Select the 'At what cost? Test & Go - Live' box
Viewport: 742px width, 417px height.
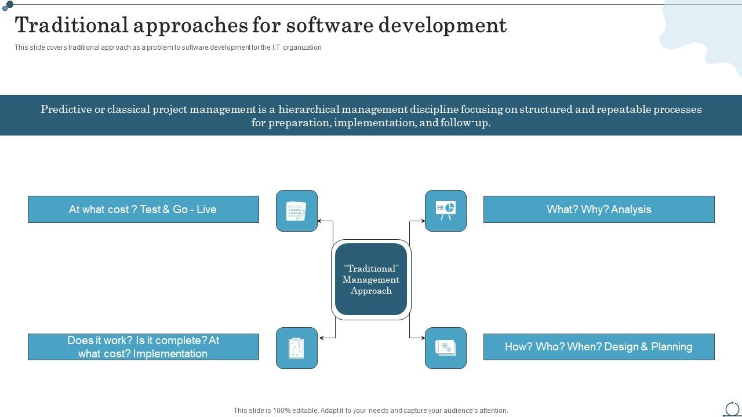pyautogui.click(x=143, y=209)
